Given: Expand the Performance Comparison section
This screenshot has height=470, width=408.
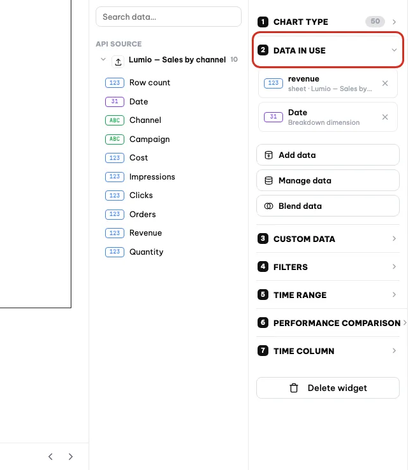Looking at the screenshot, I should 331,323.
